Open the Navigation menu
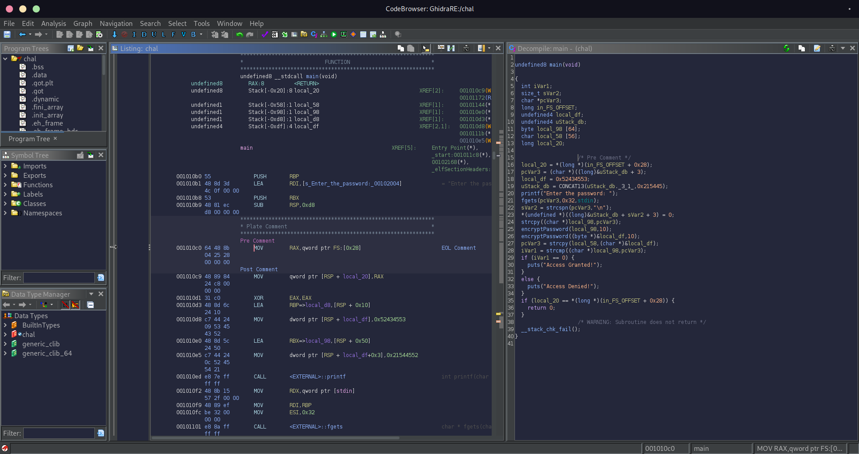Viewport: 859px width, 454px height. 116,23
